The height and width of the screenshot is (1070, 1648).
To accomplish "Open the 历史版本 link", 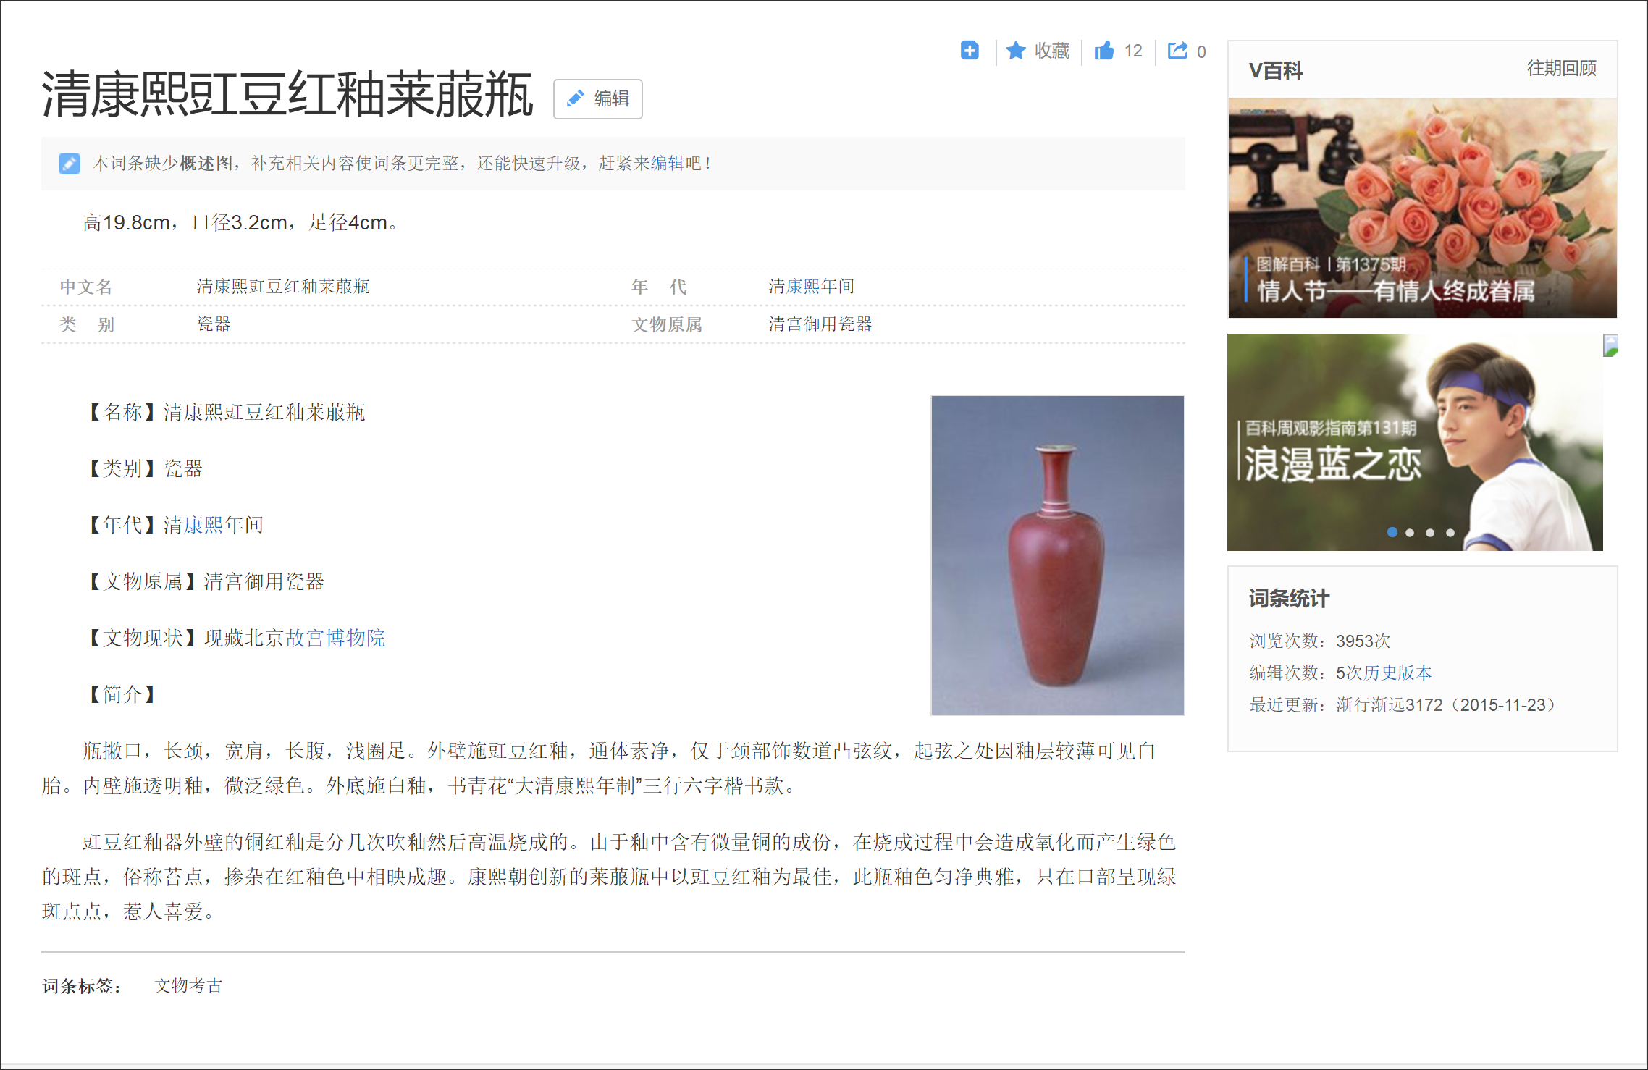I will tap(1397, 673).
